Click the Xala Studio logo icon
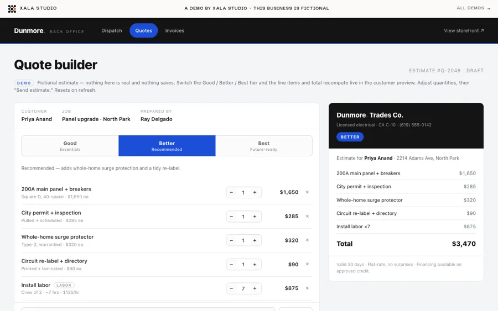 pos(12,8)
